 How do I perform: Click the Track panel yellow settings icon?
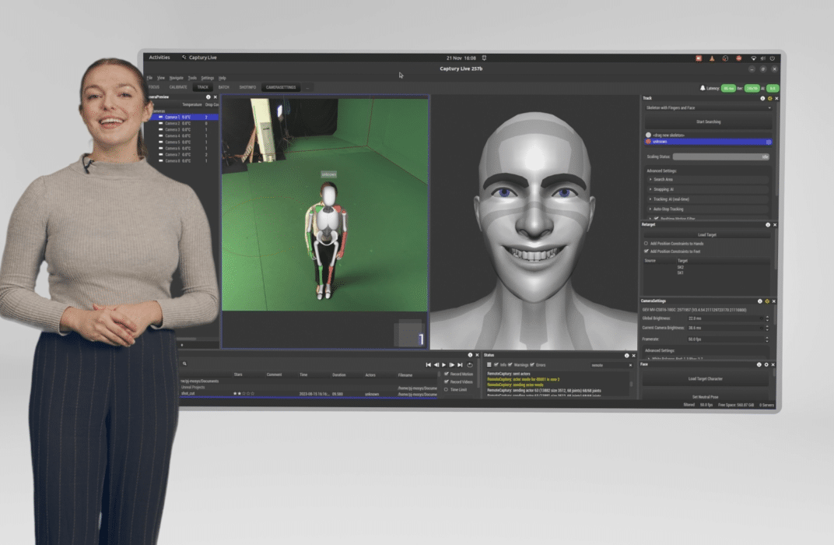coord(769,98)
